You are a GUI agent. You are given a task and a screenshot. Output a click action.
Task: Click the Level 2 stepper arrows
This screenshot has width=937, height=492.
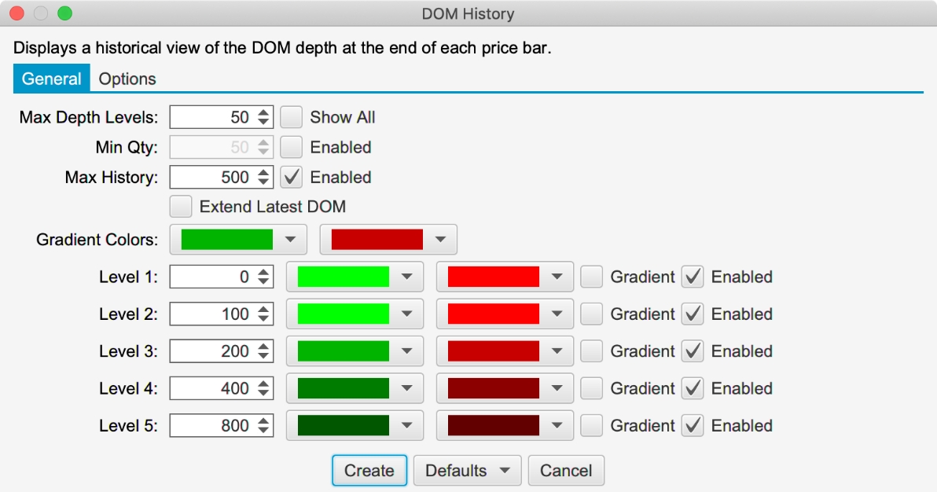(263, 314)
